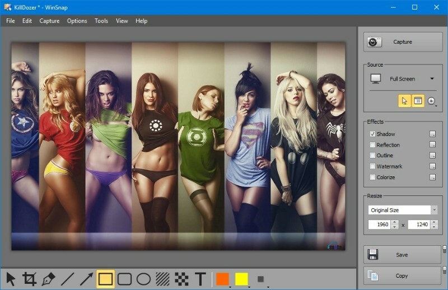
Task: Select the Rounded Rectangle tool
Action: point(124,279)
